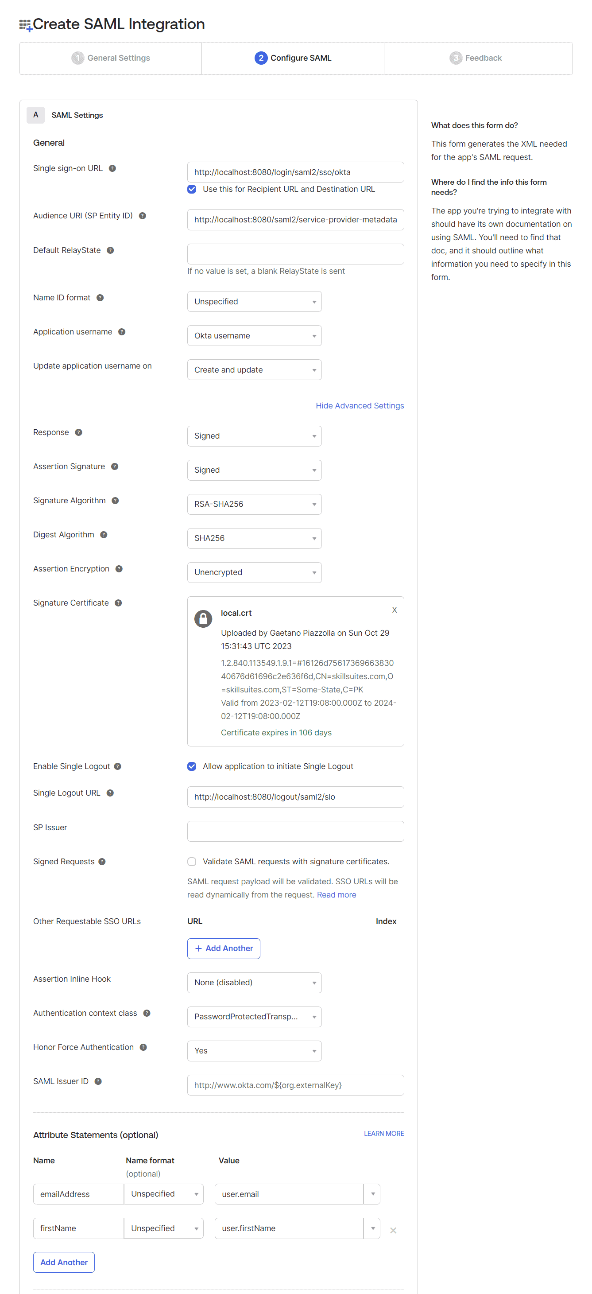Uncheck Use this for Recipient URL and Destination URL
The image size is (592, 1294).
point(191,189)
